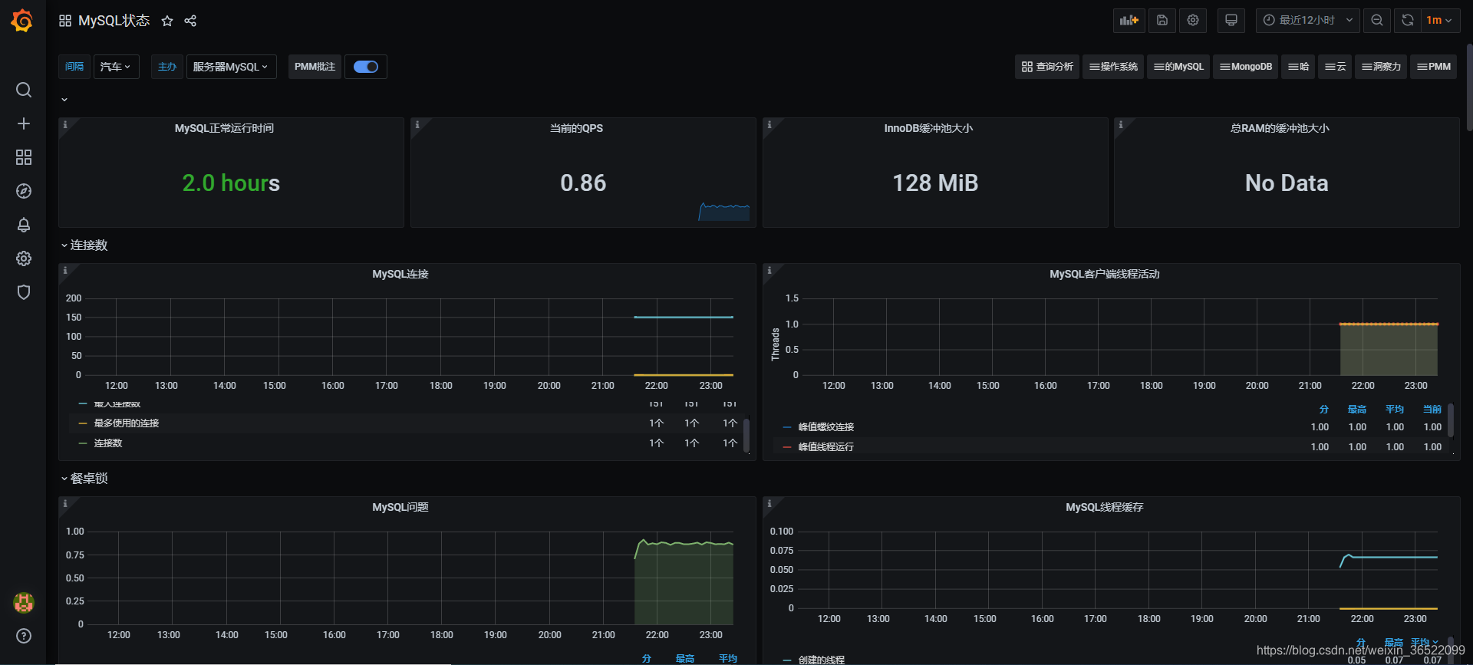The width and height of the screenshot is (1473, 665).
Task: Toggle 连接数 series in legend
Action: pos(108,443)
